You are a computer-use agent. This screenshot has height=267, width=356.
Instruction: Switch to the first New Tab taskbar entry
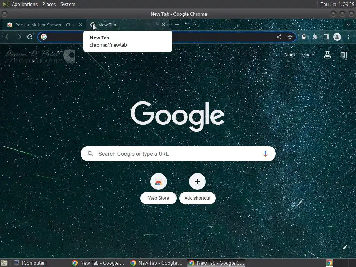(98, 263)
